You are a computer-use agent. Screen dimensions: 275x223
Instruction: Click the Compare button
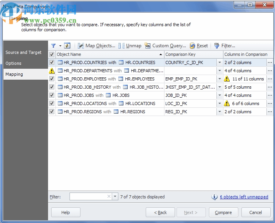tap(223, 212)
